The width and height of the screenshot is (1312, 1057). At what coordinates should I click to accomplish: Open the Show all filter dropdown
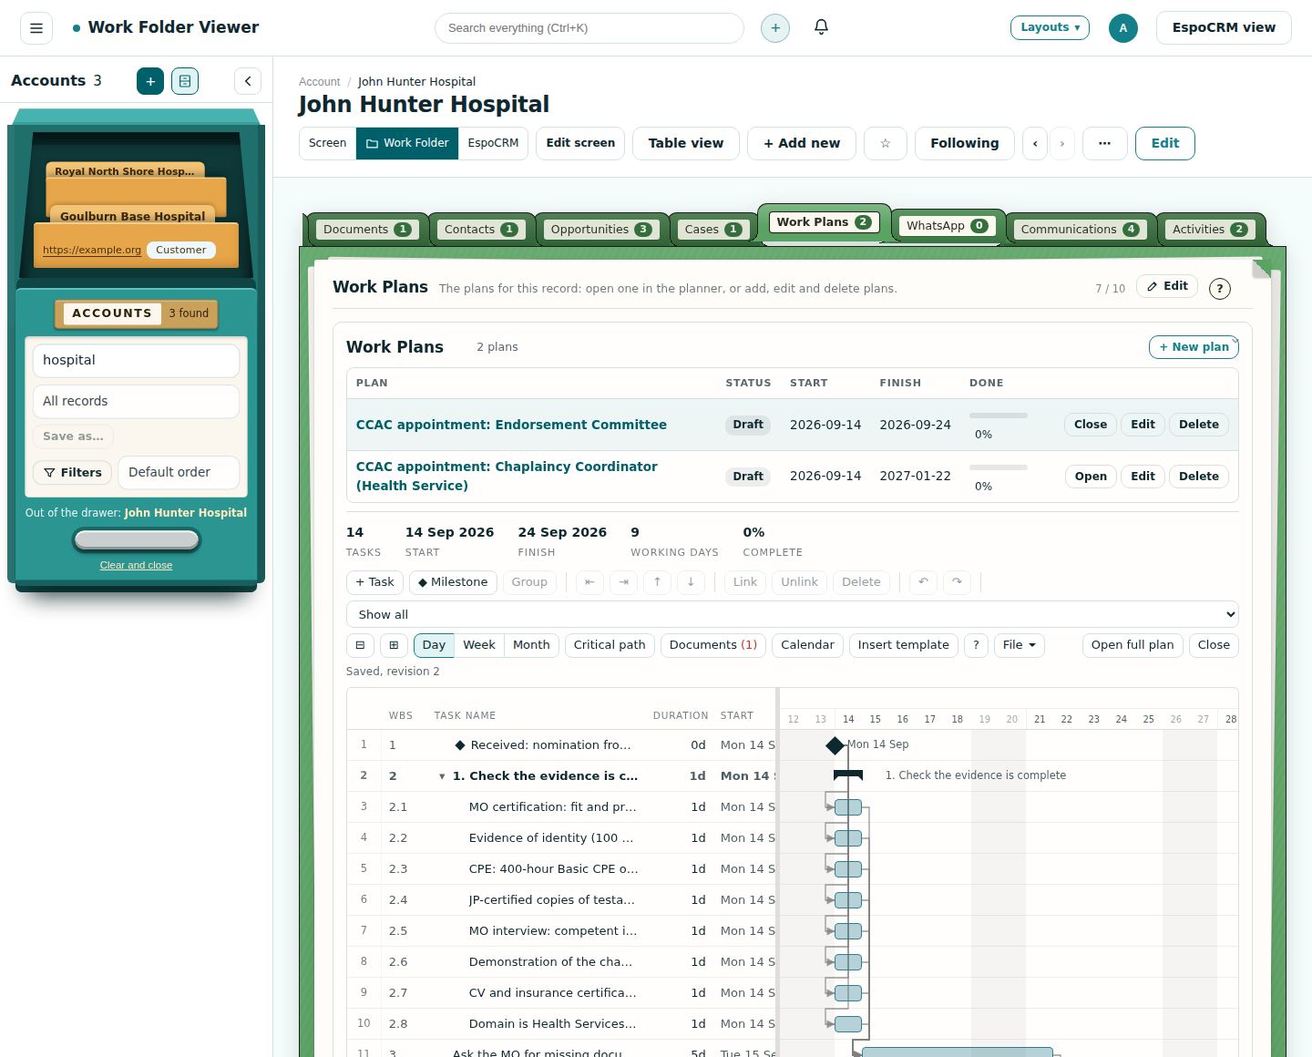coord(792,614)
